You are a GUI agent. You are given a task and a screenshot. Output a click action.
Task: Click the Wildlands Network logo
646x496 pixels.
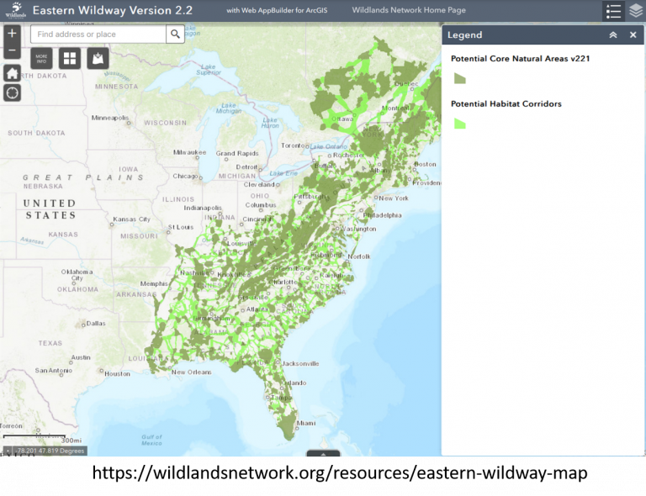pos(15,10)
